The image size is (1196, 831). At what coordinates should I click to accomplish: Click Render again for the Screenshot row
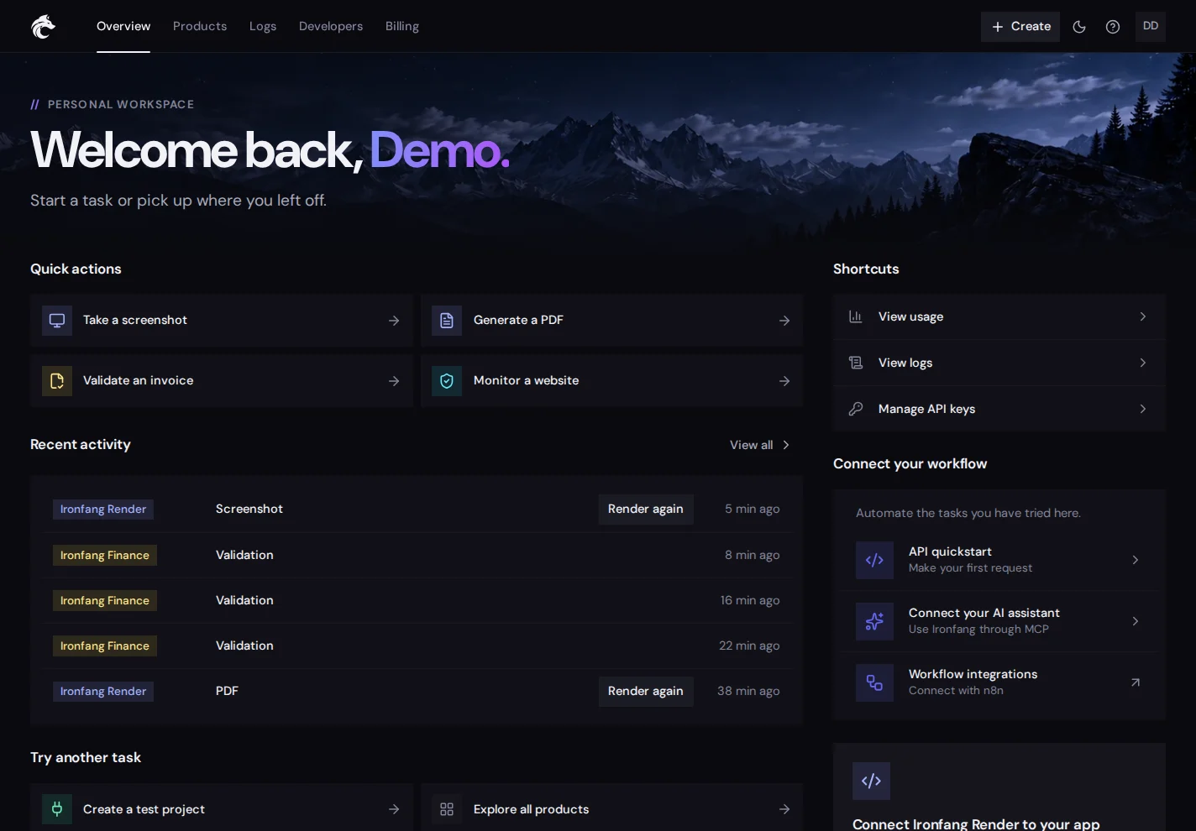[646, 510]
